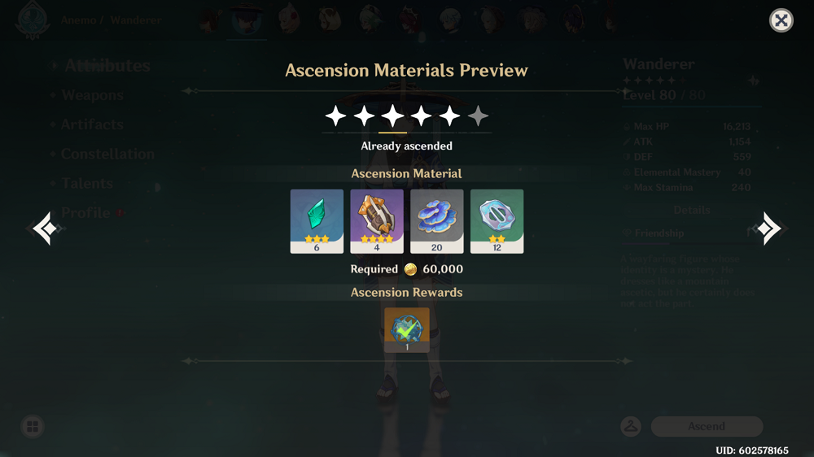Click the Mora coin icon beside 60,000
Screen dimensions: 814x457
click(x=410, y=269)
